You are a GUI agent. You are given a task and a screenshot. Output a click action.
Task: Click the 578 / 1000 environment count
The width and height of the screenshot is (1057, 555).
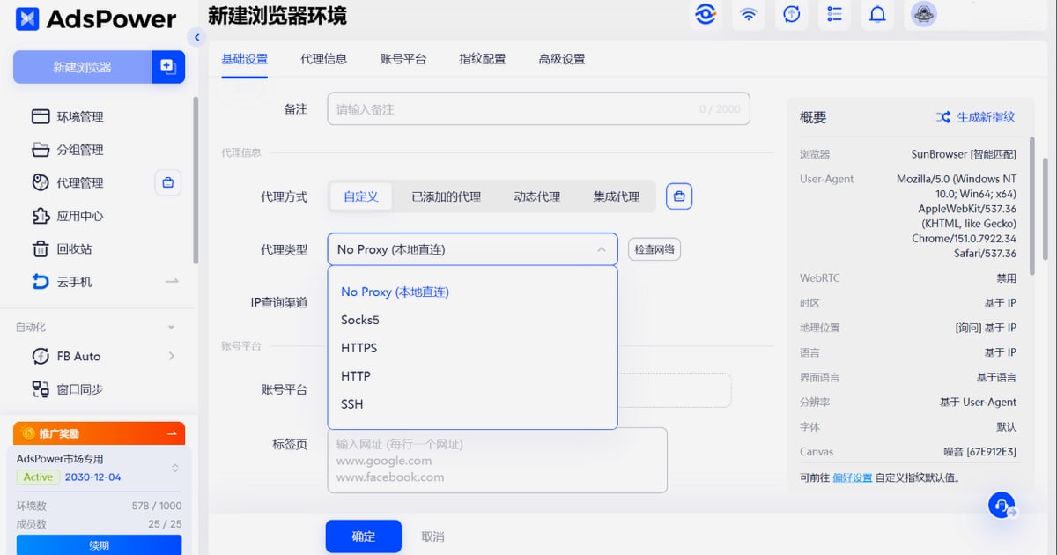tap(157, 506)
